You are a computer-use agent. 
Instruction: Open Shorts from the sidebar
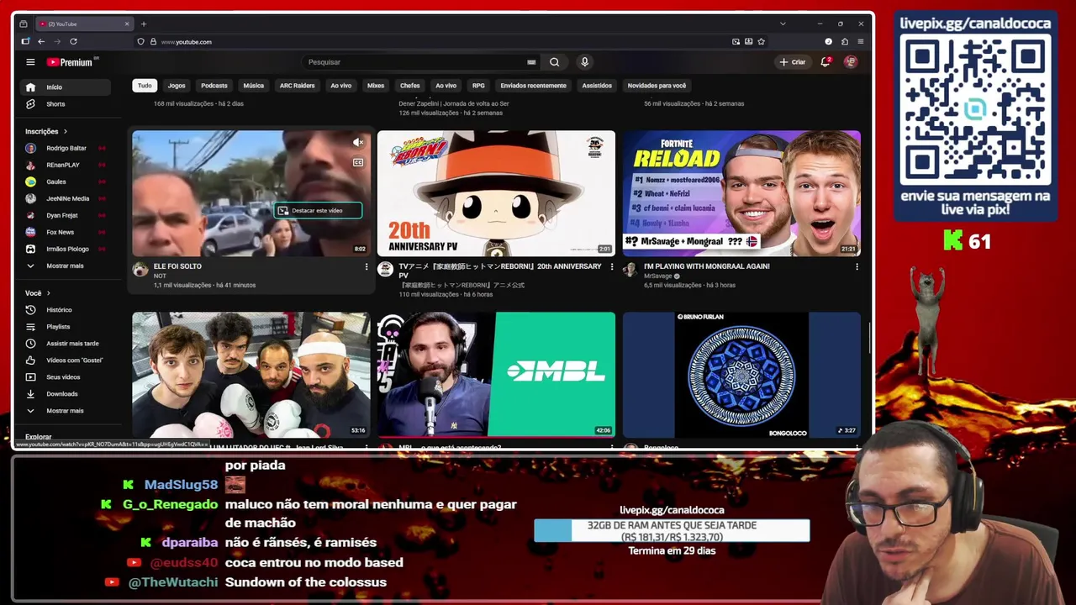[x=66, y=104]
